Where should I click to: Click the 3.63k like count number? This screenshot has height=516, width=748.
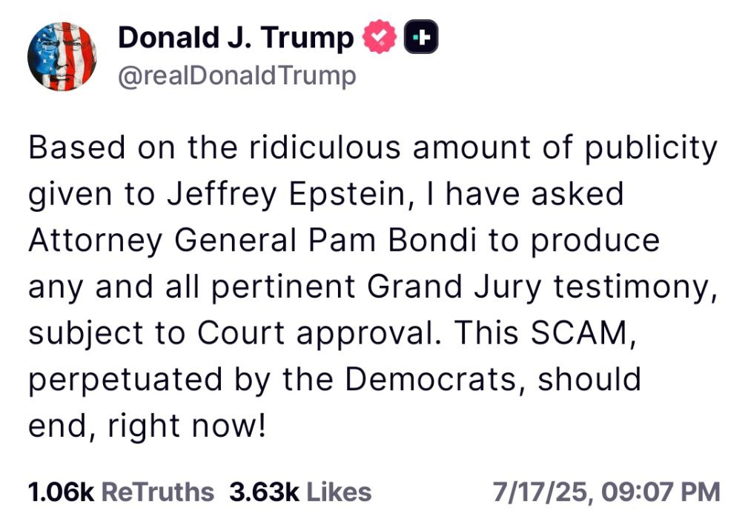pos(264,492)
